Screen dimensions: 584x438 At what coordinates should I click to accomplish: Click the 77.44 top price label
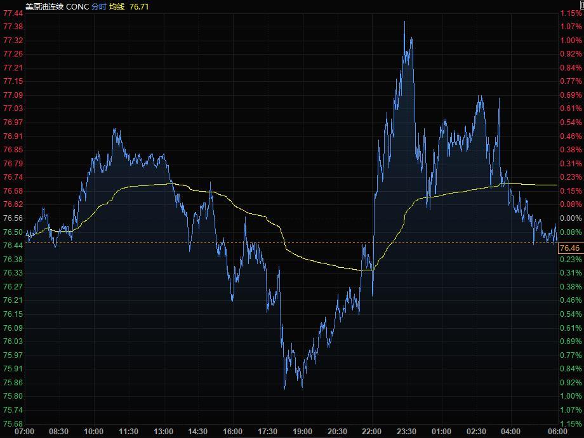click(13, 13)
